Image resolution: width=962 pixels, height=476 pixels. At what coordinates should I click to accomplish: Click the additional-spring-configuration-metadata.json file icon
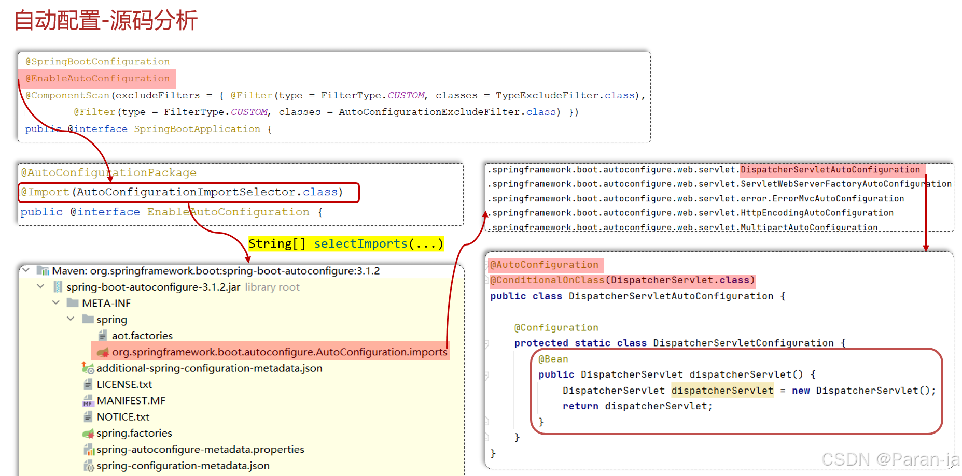pos(88,368)
